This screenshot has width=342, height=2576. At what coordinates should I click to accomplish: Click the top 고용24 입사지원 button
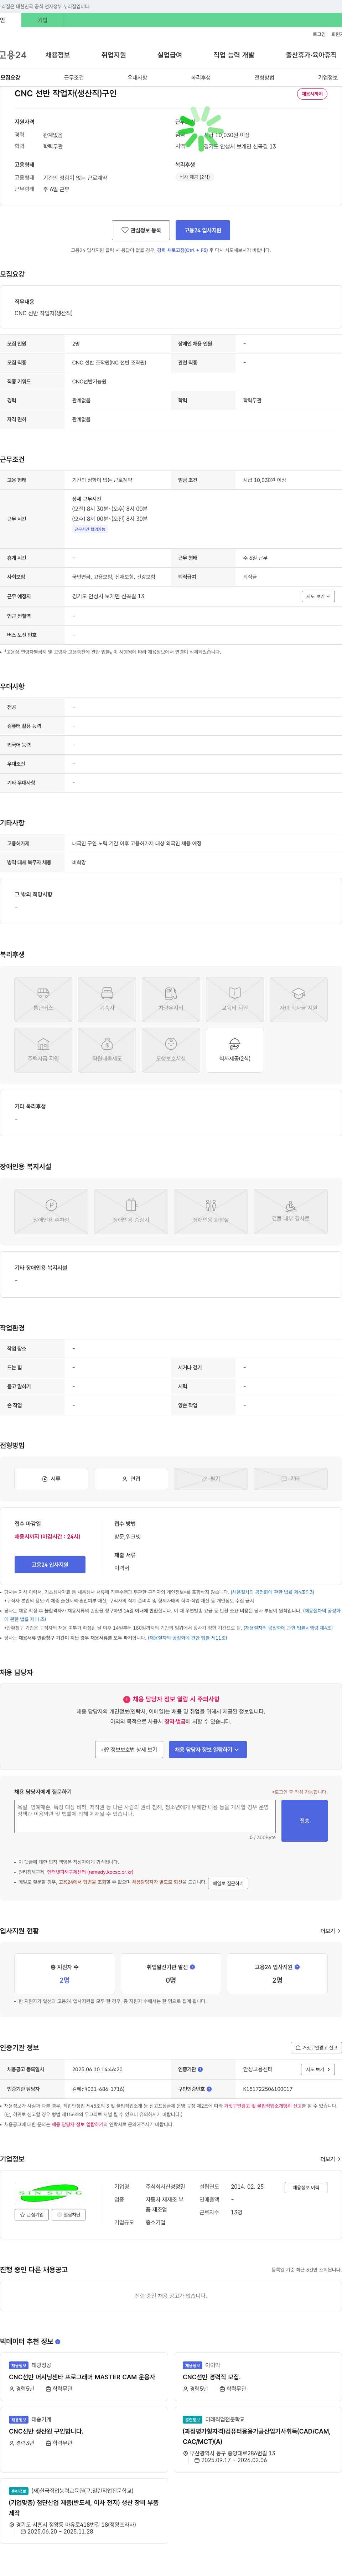click(202, 230)
